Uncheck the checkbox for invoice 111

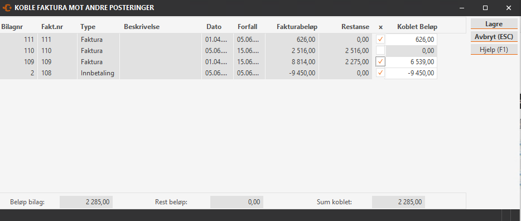380,39
